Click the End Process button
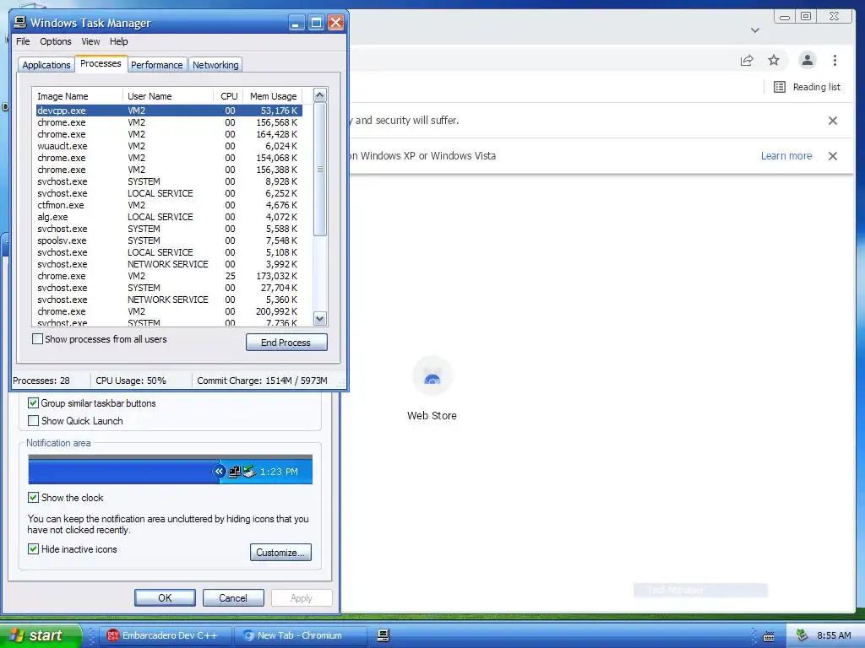 [x=286, y=343]
